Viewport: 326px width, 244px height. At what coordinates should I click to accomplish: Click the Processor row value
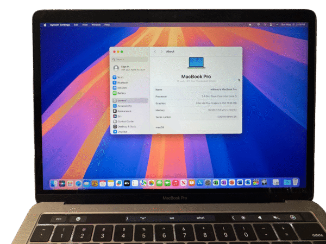219,97
